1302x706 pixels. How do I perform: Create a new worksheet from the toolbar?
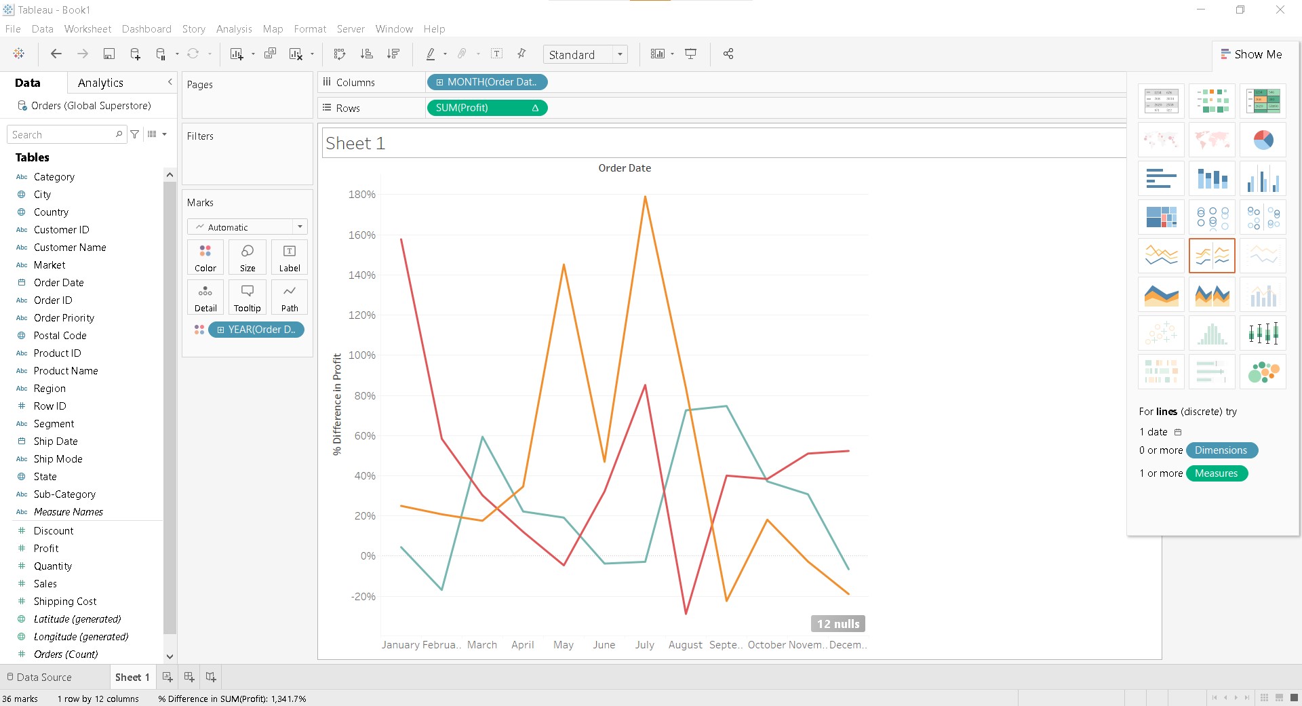pos(237,54)
